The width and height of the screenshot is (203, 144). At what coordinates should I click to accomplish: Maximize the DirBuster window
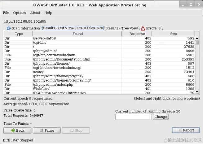(x=191, y=5)
